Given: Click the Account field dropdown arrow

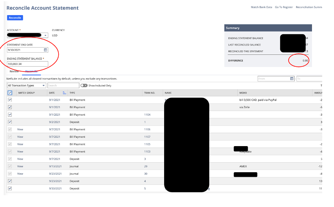Looking at the screenshot, I should click(46, 35).
